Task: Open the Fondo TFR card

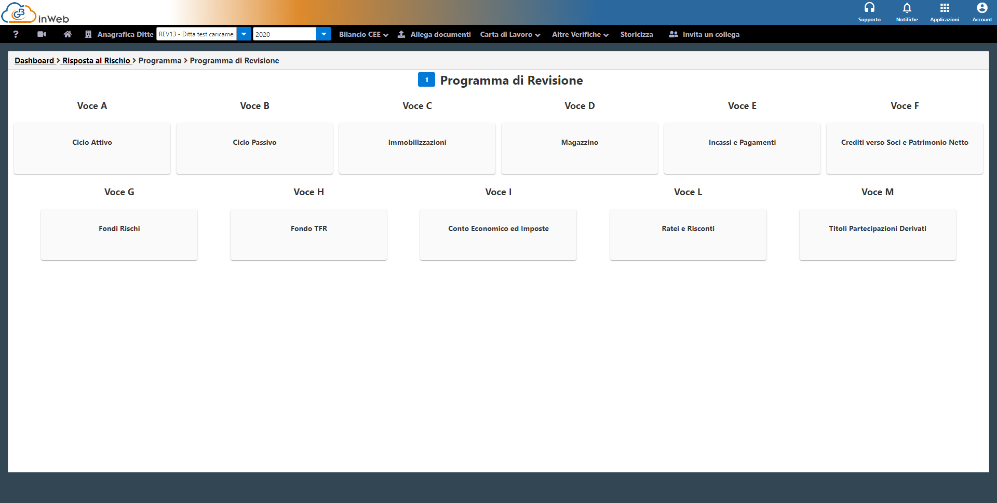Action: [308, 234]
